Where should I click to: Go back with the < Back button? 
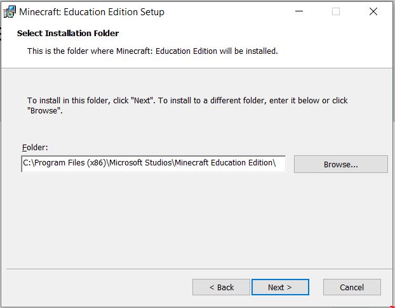[x=221, y=287]
